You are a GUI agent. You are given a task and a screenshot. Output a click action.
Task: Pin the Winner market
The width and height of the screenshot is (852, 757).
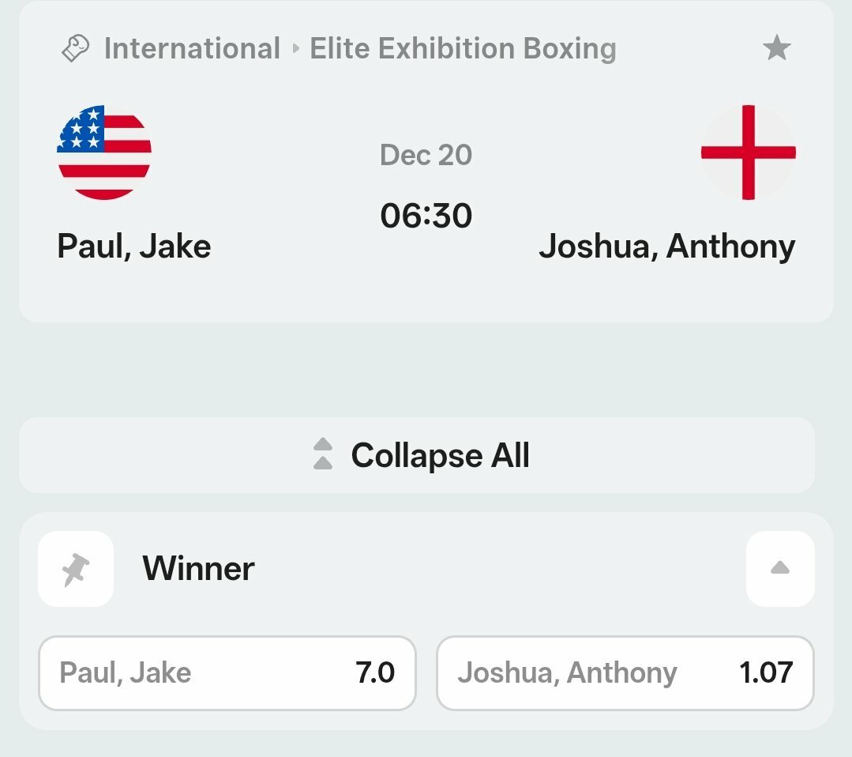click(x=76, y=569)
